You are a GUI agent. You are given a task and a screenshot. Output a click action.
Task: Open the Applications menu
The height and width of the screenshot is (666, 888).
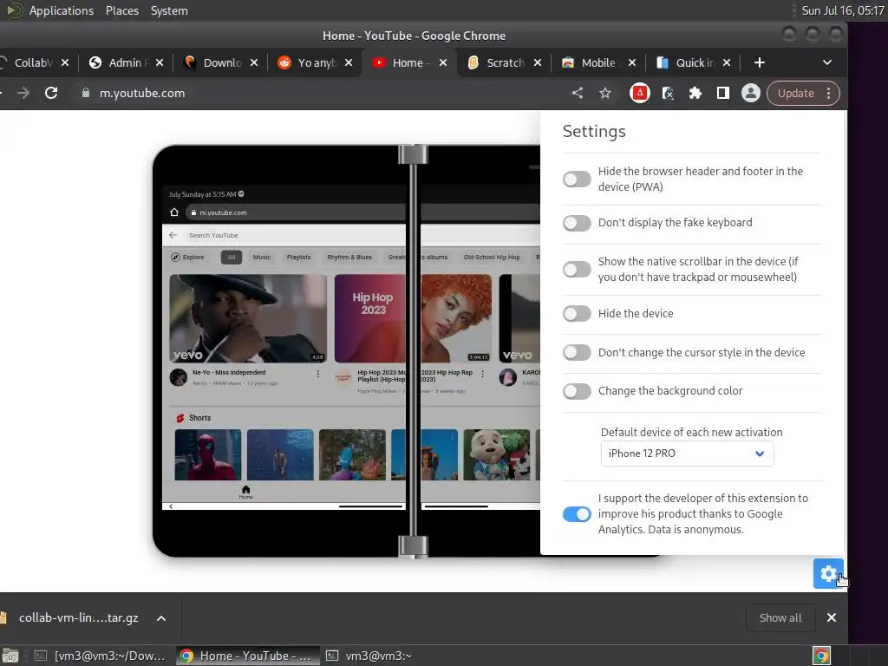pyautogui.click(x=62, y=10)
